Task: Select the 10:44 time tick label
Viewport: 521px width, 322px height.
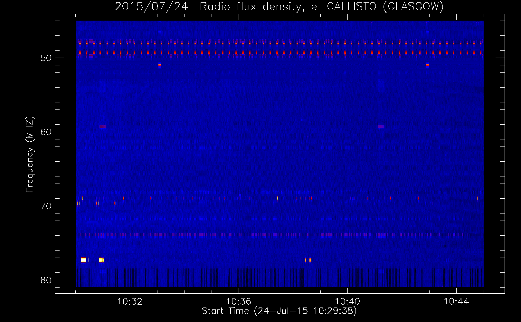Action: pyautogui.click(x=456, y=301)
